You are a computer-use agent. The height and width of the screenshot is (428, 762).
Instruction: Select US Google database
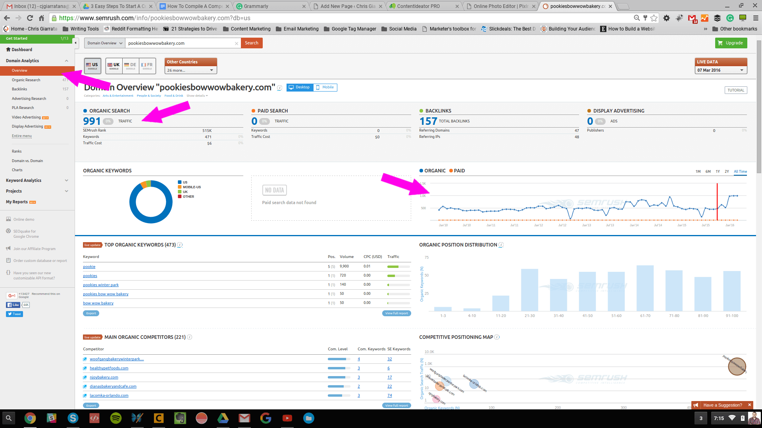point(92,66)
